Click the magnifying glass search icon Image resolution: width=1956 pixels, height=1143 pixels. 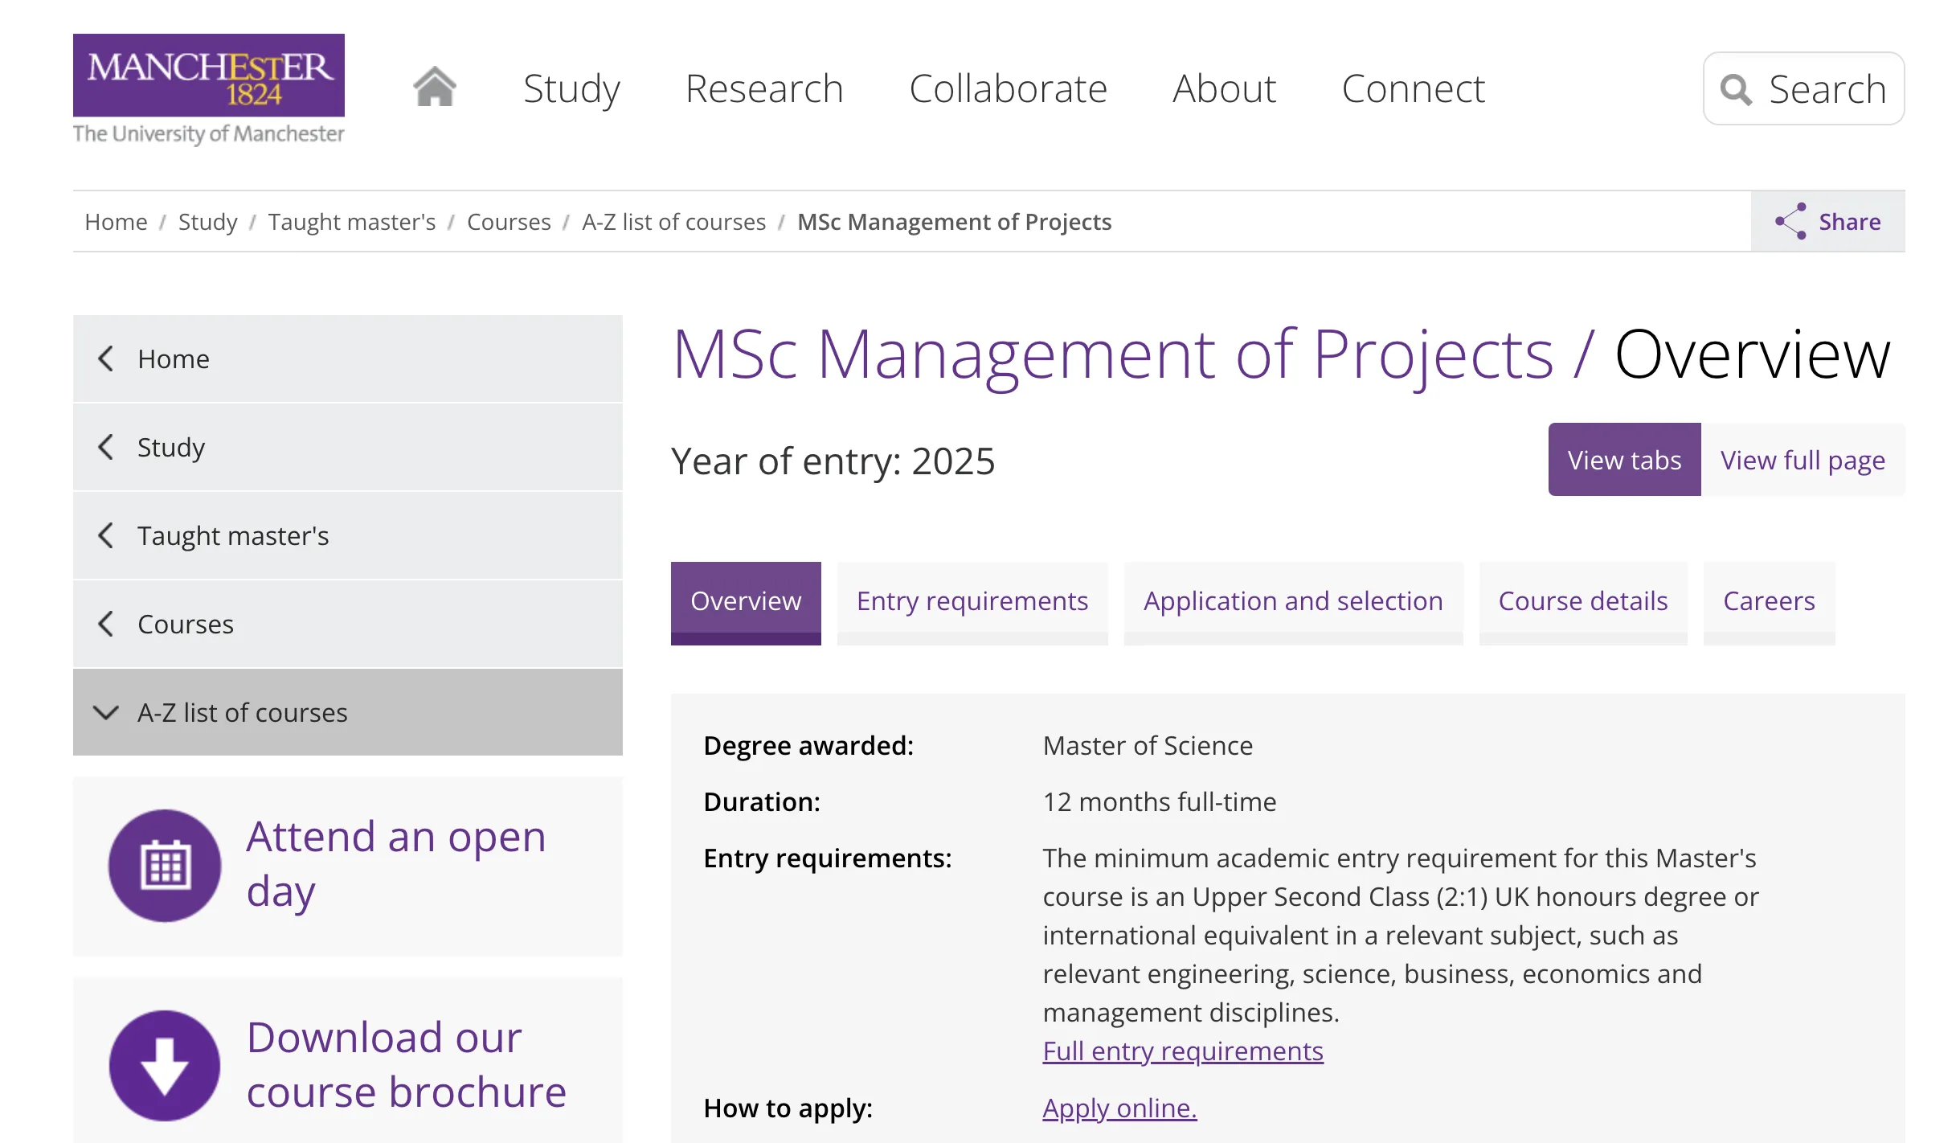[x=1736, y=89]
